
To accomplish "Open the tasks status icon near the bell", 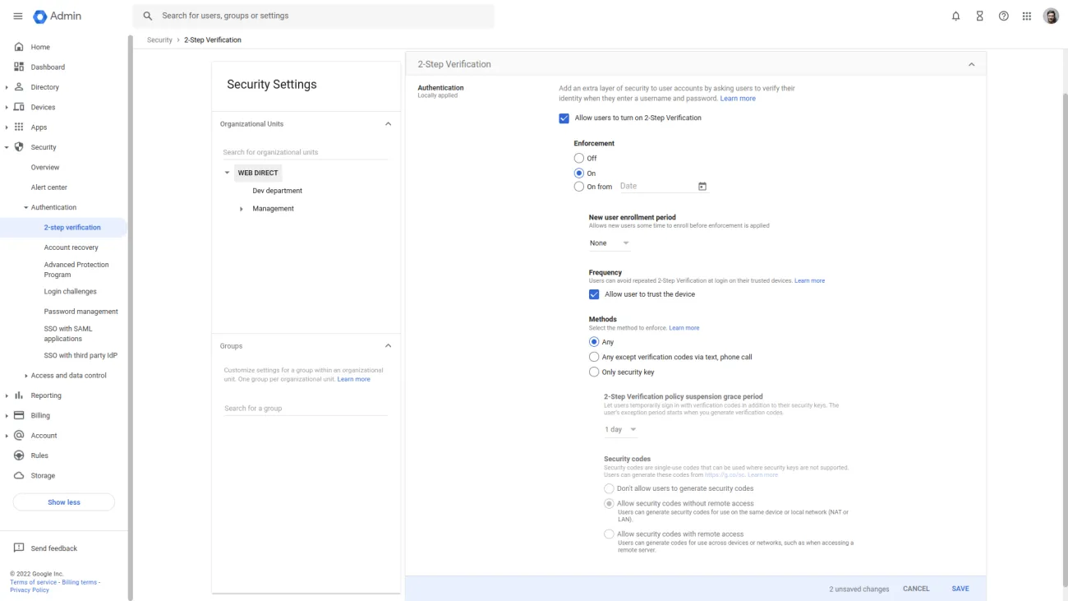I will [x=978, y=15].
